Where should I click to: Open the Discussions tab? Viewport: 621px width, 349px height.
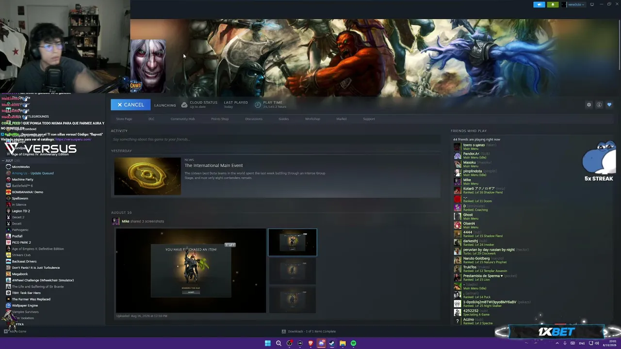(x=254, y=119)
